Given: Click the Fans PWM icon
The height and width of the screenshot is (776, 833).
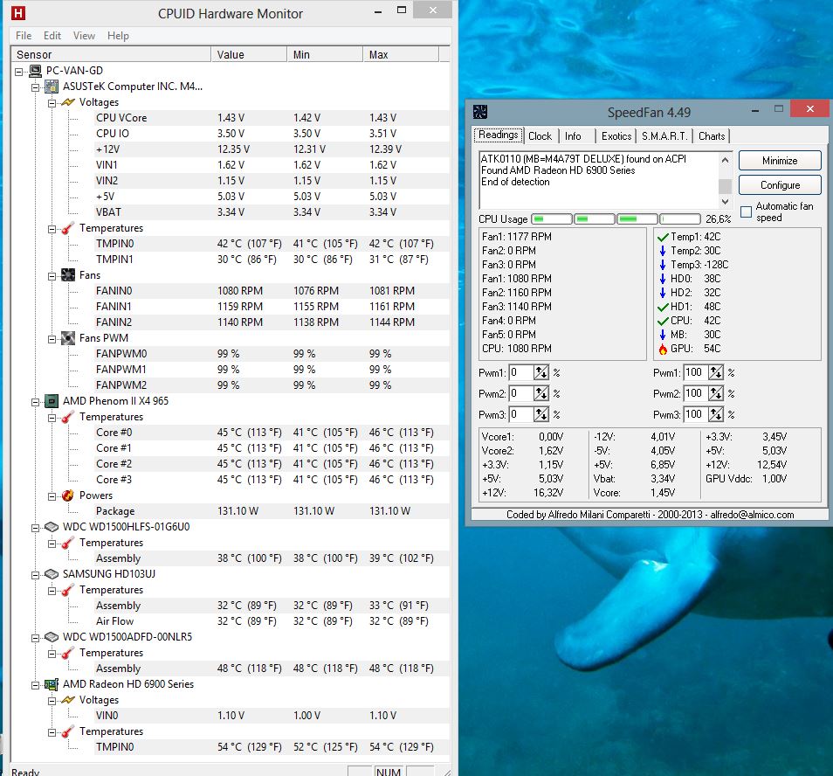Looking at the screenshot, I should pyautogui.click(x=68, y=338).
